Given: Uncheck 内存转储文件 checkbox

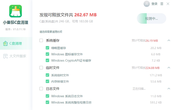Looking at the screenshot, I should click(47, 81).
